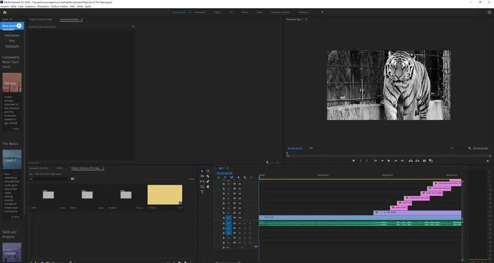The image size is (494, 263).
Task: Click the Project panel search field
Action: 48,179
